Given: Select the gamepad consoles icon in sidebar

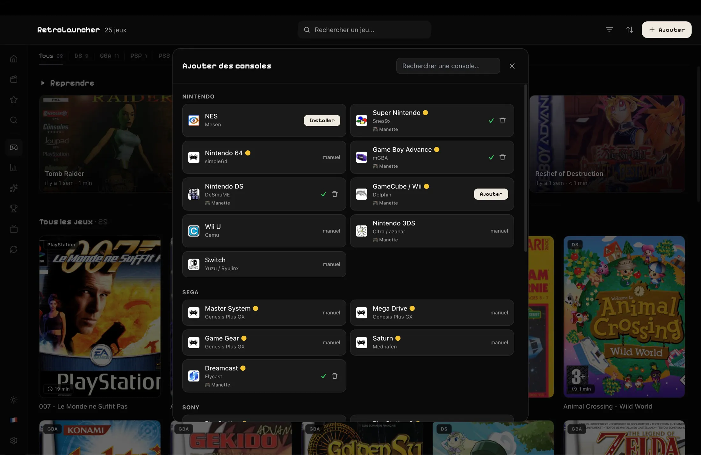Looking at the screenshot, I should (x=13, y=147).
